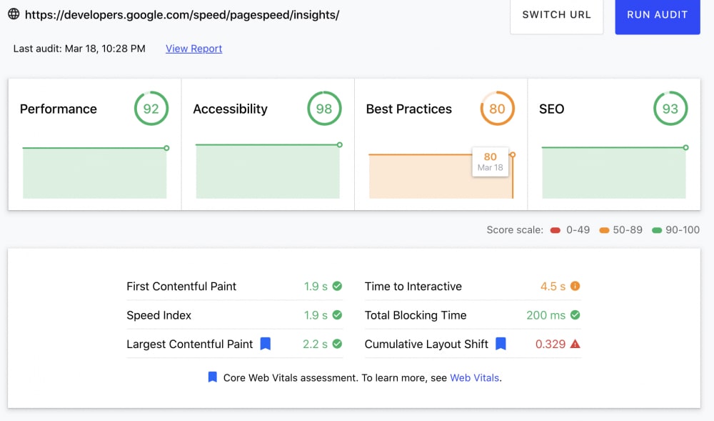Click the red 0-49 score scale swatch
714x421 pixels.
(x=555, y=230)
